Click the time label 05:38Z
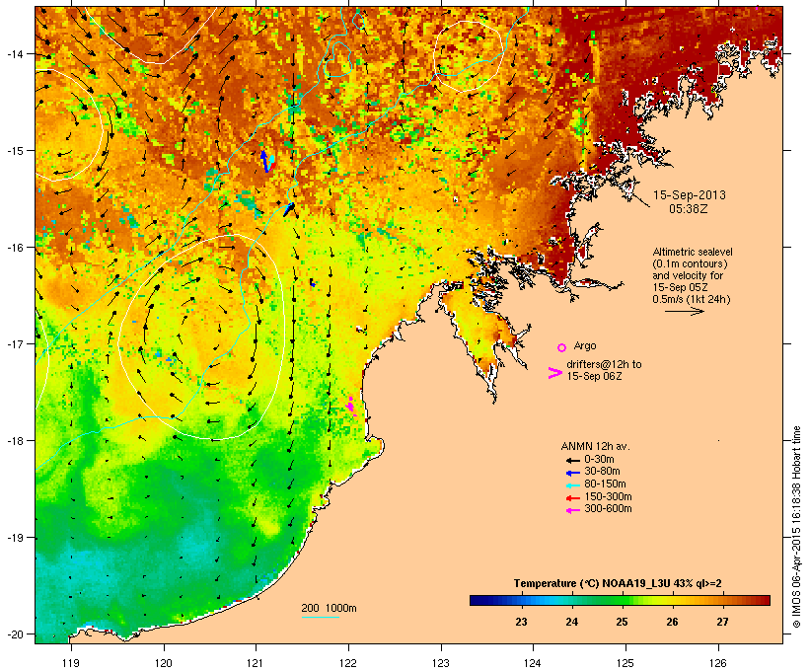Image resolution: width=809 pixels, height=671 pixels. 689,209
